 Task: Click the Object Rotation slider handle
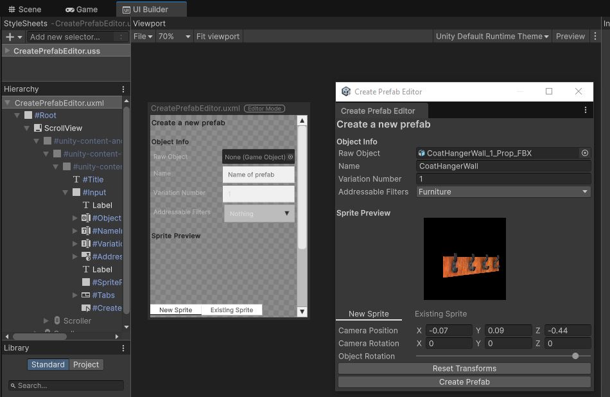point(575,356)
